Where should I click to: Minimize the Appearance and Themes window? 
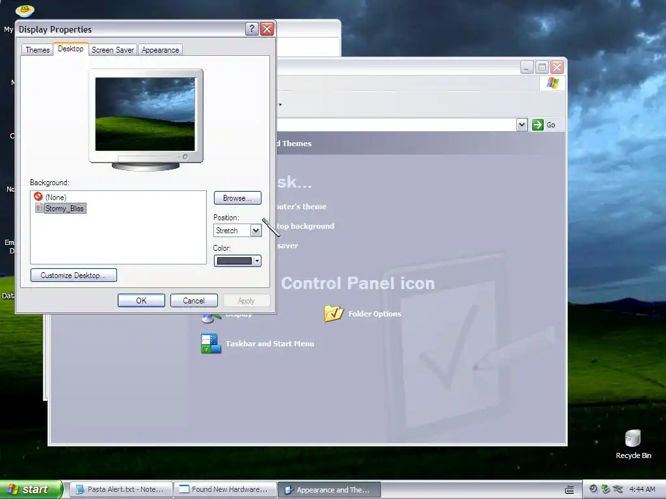[527, 68]
